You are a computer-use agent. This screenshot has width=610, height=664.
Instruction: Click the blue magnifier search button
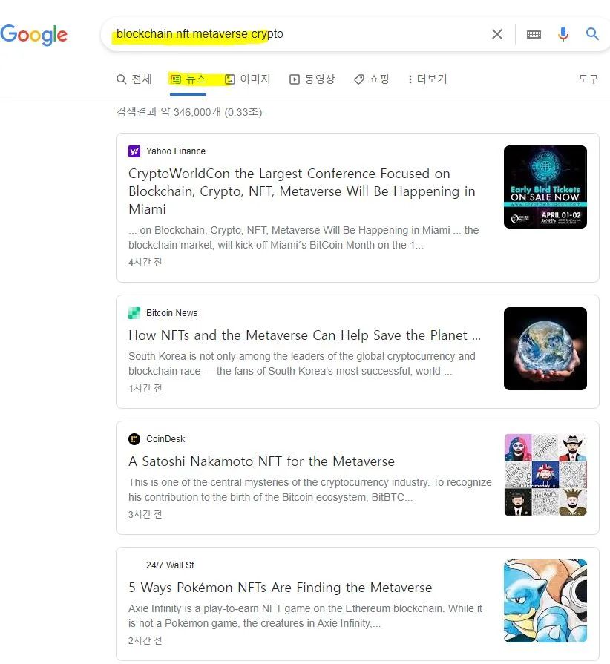592,34
